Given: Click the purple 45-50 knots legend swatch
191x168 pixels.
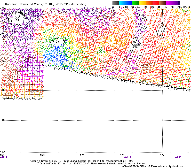Looking at the screenshot, I should click(176, 3).
